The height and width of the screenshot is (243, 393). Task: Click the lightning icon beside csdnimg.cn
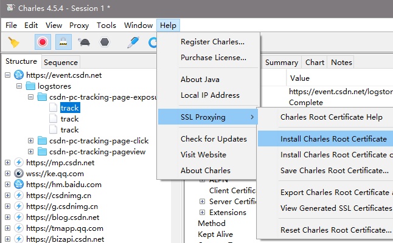(19, 195)
